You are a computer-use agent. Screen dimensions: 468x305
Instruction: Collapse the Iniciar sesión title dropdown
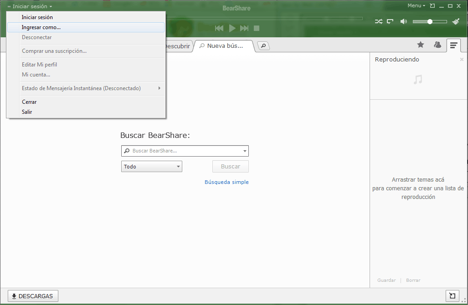[x=30, y=6]
